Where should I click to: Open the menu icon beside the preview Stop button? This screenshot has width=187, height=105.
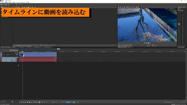[150, 43]
